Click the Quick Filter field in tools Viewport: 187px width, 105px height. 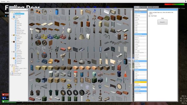[141, 10]
